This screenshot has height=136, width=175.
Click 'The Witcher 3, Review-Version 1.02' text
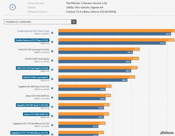pos(87,3)
